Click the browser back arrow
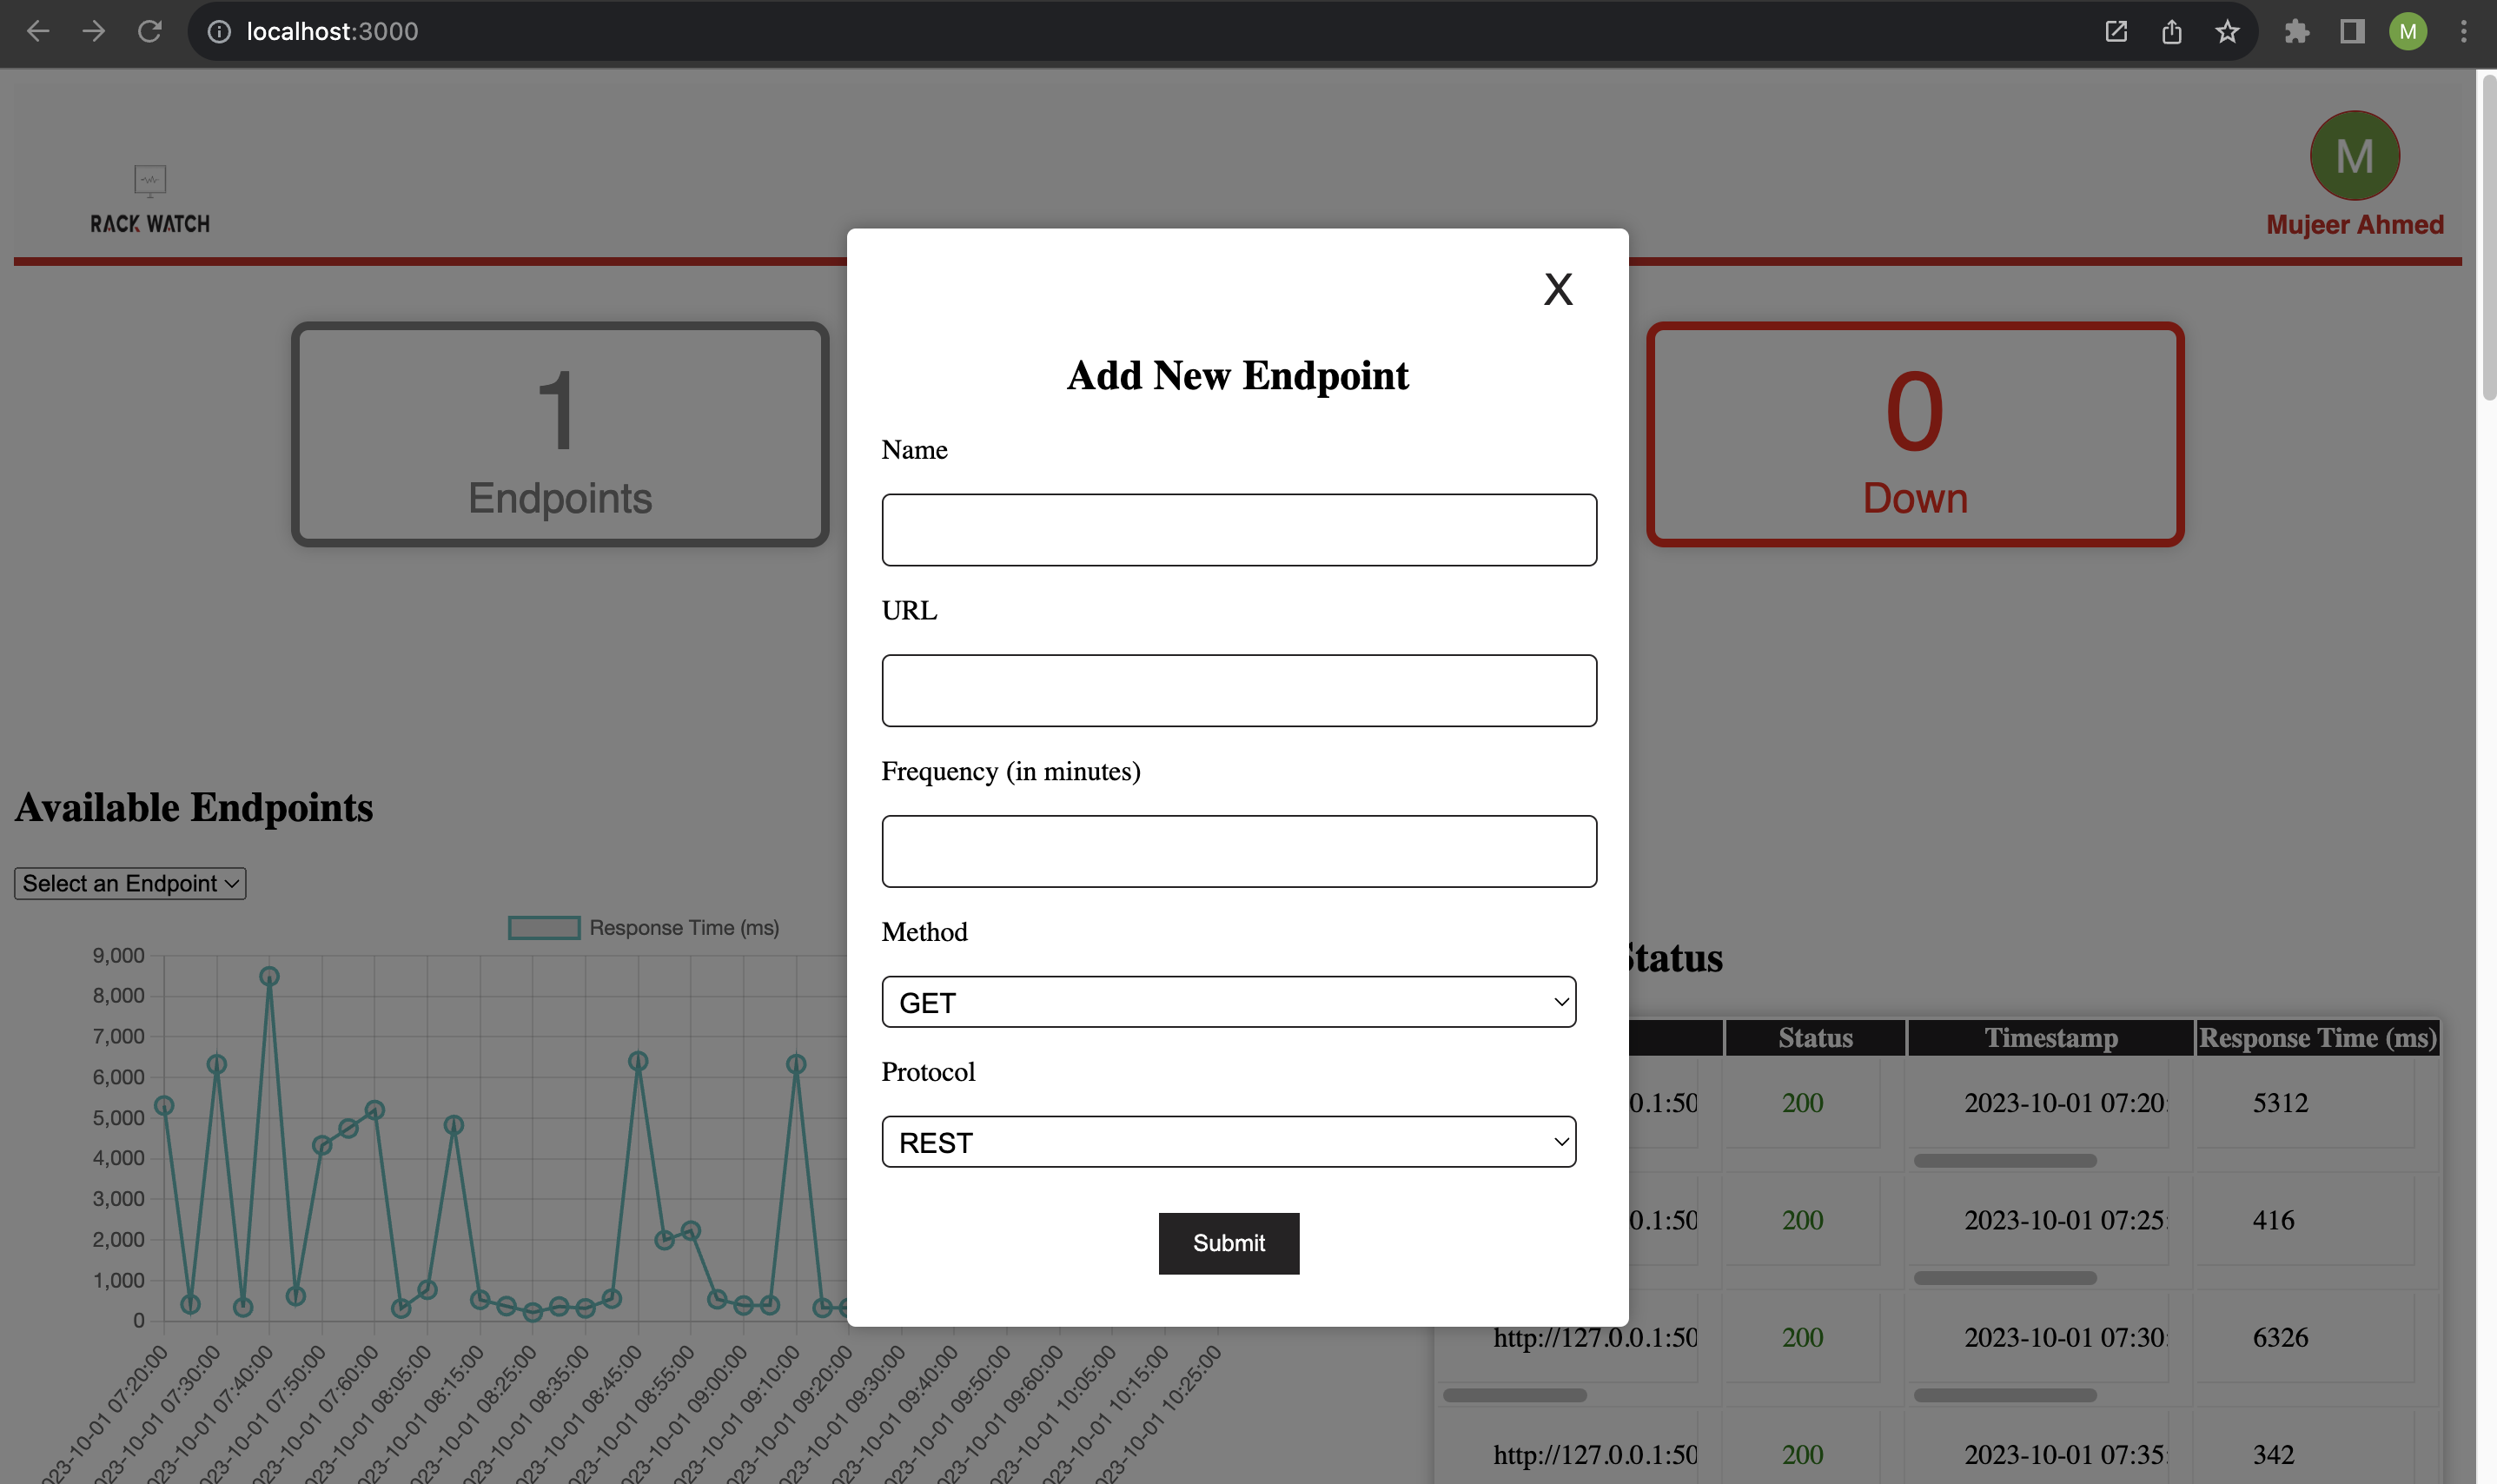Viewport: 2497px width, 1484px height. (38, 31)
